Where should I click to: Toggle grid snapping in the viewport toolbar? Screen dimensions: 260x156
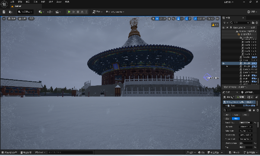[178, 19]
